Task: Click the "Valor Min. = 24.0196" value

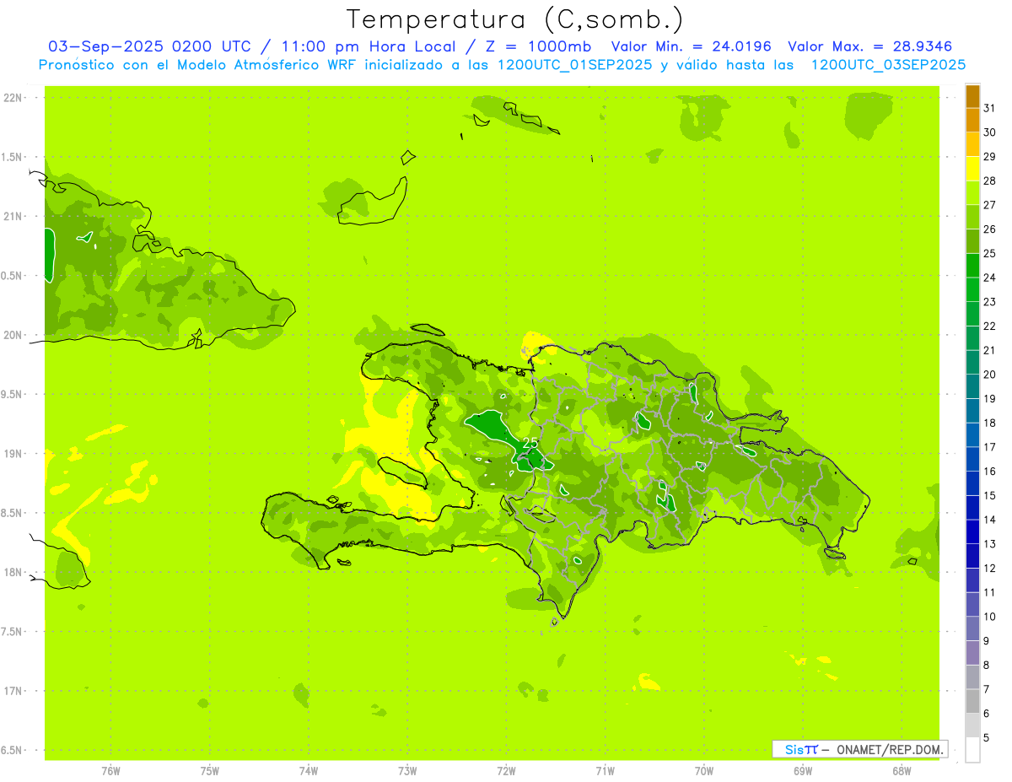Action: pos(692,46)
